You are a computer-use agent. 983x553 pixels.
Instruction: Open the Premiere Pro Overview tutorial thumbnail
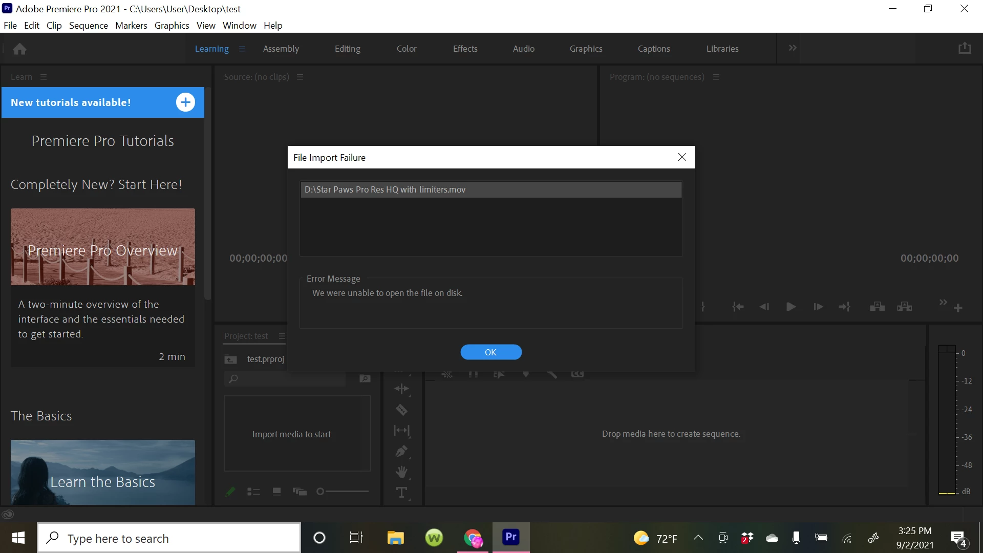[x=102, y=247]
